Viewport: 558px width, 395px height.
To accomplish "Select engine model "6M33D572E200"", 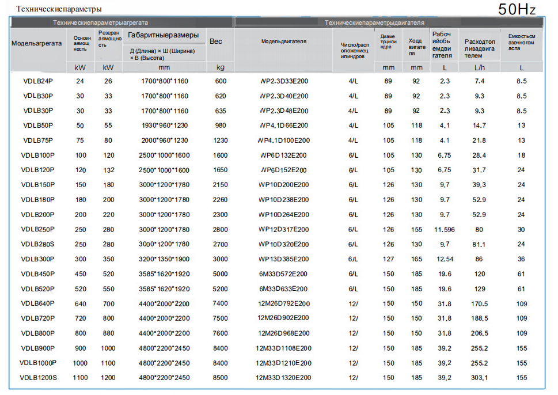I will pos(284,274).
